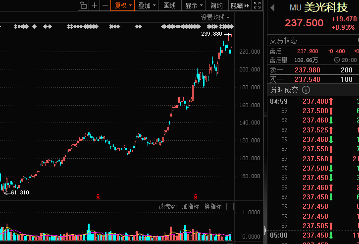Screen dimensions: 359x244
Task: Zoom in chart with plus icon
Action: pyautogui.click(x=94, y=5)
